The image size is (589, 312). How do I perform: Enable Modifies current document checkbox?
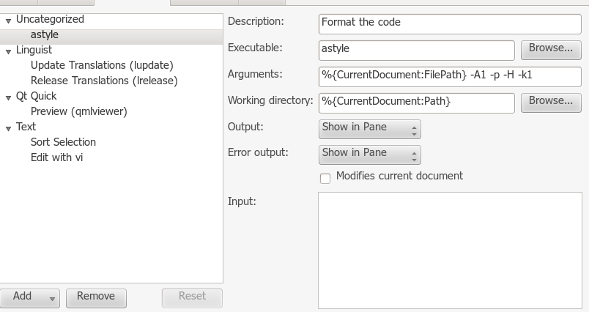325,179
